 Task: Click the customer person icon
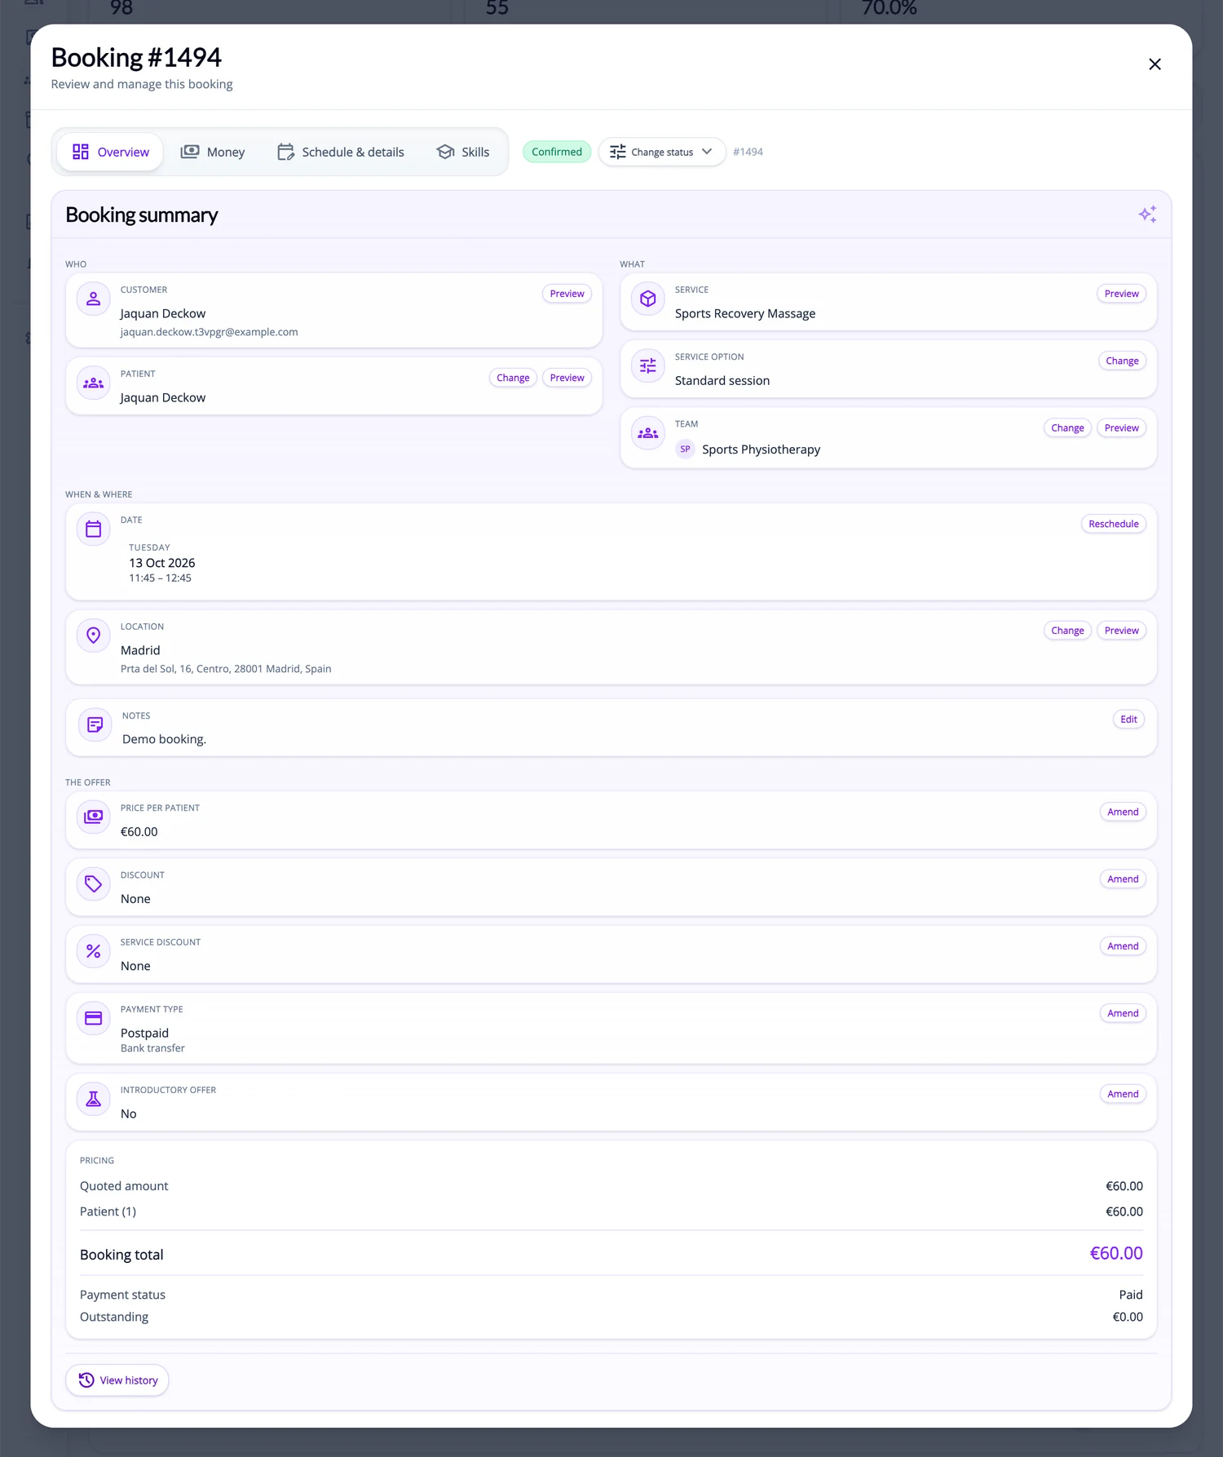94,299
